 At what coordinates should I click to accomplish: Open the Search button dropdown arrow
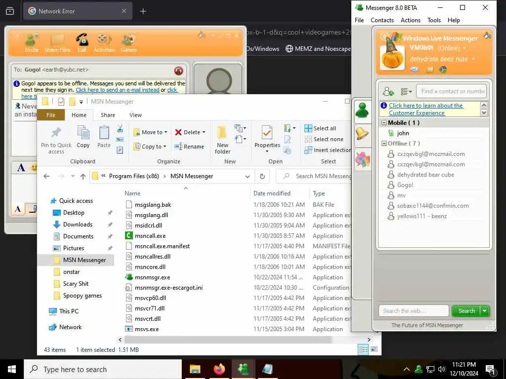(485, 311)
